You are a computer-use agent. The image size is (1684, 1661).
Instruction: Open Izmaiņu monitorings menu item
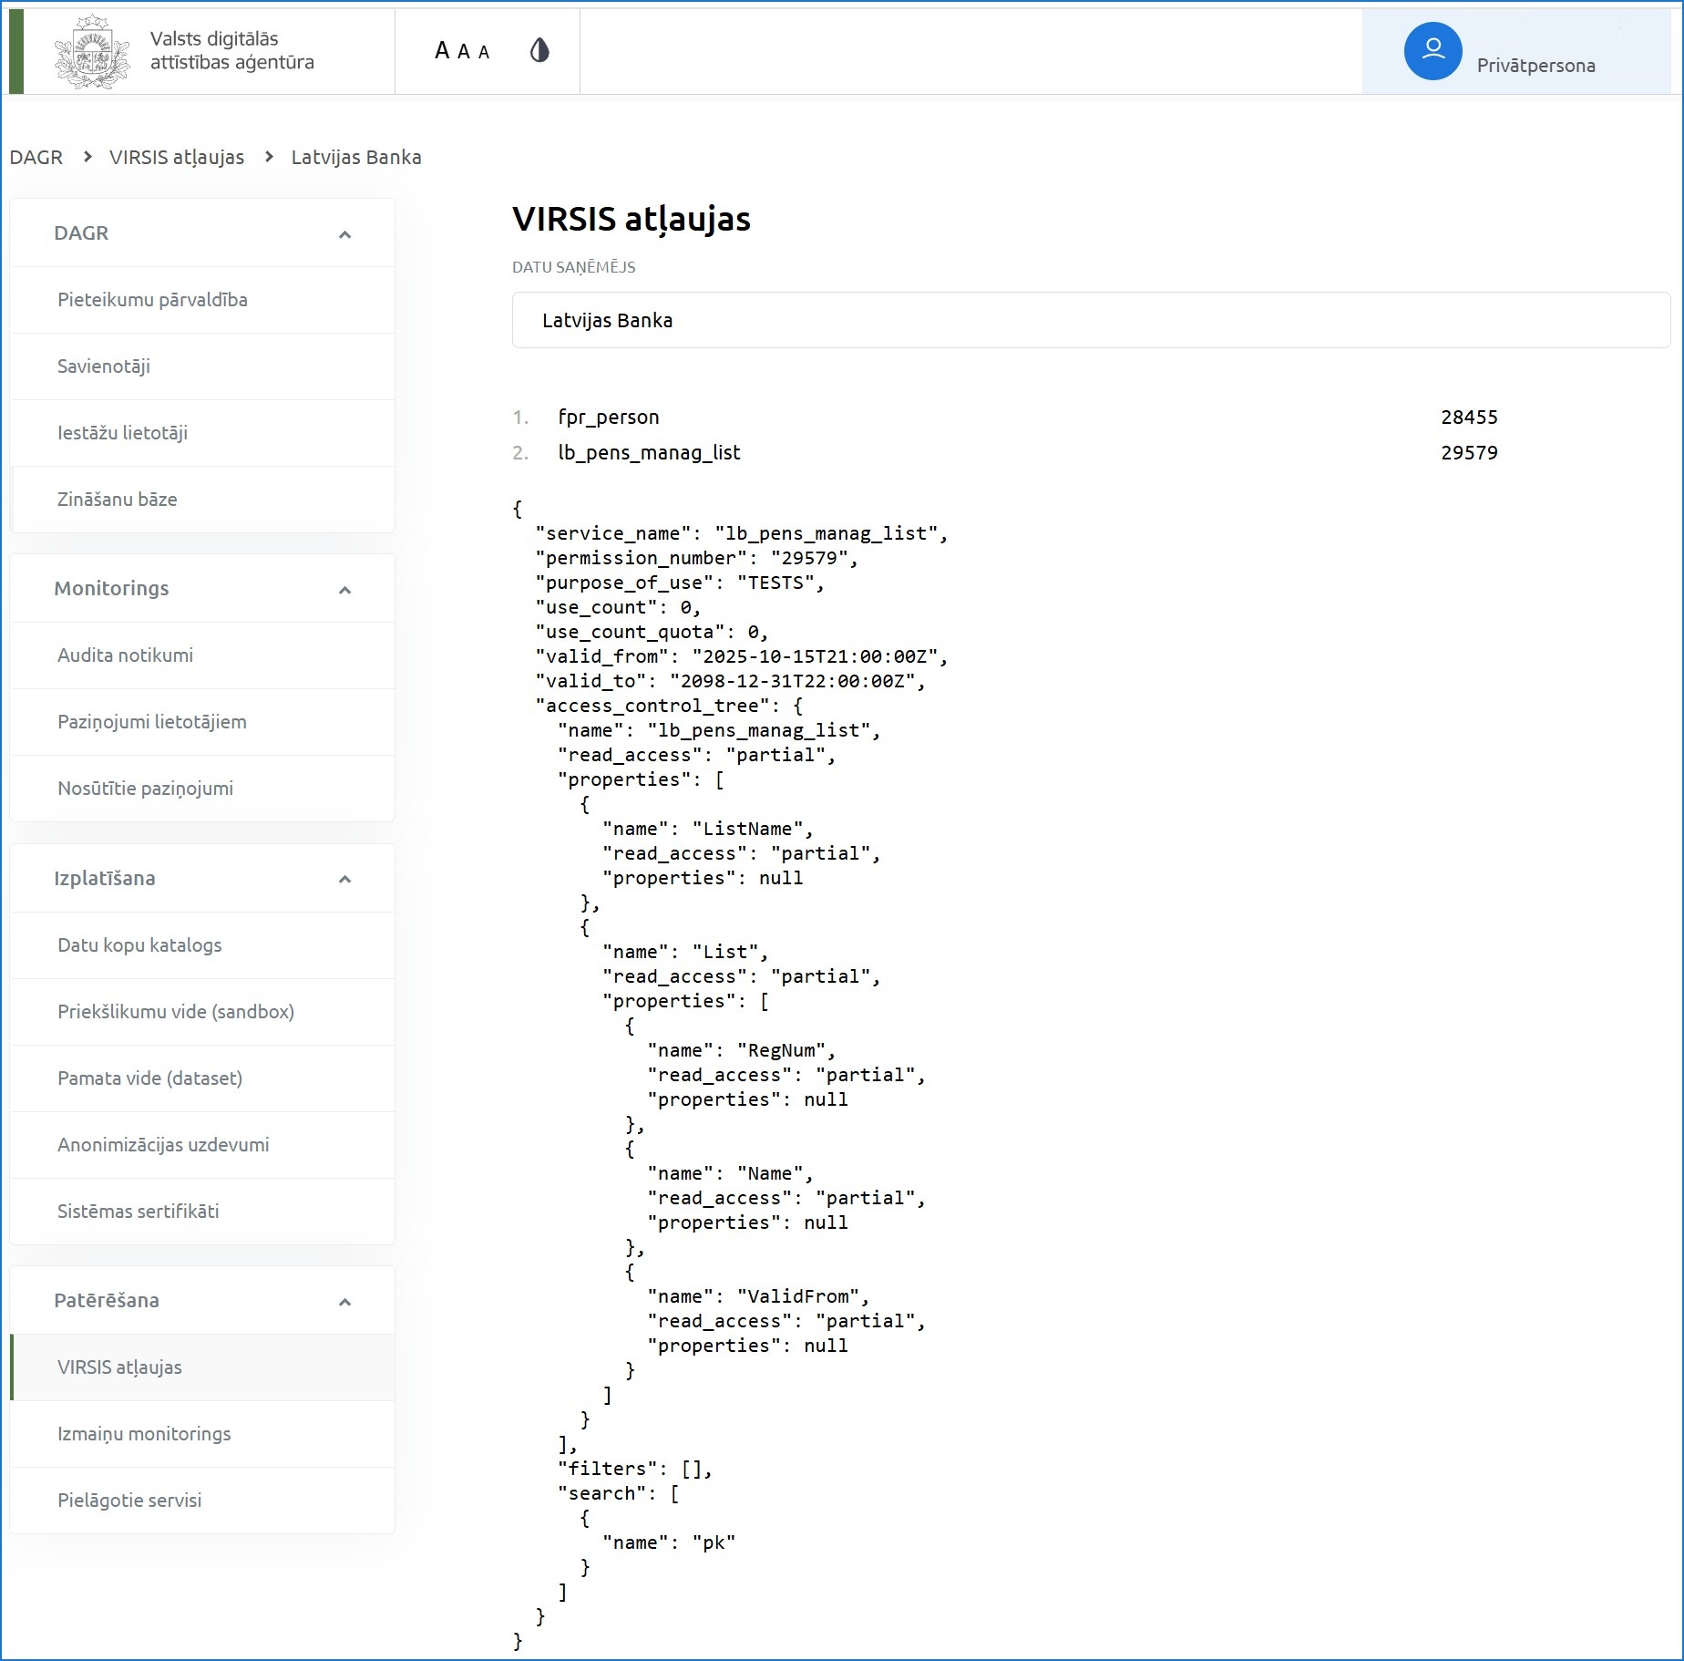coord(202,1434)
